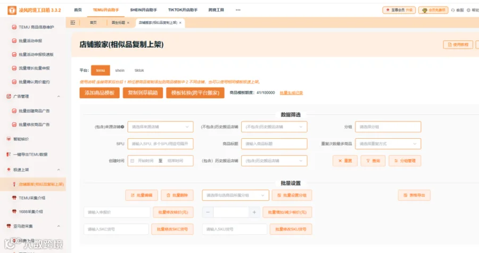Click the headset icon beside 客服
This screenshot has height=253, width=479.
[x=453, y=10]
